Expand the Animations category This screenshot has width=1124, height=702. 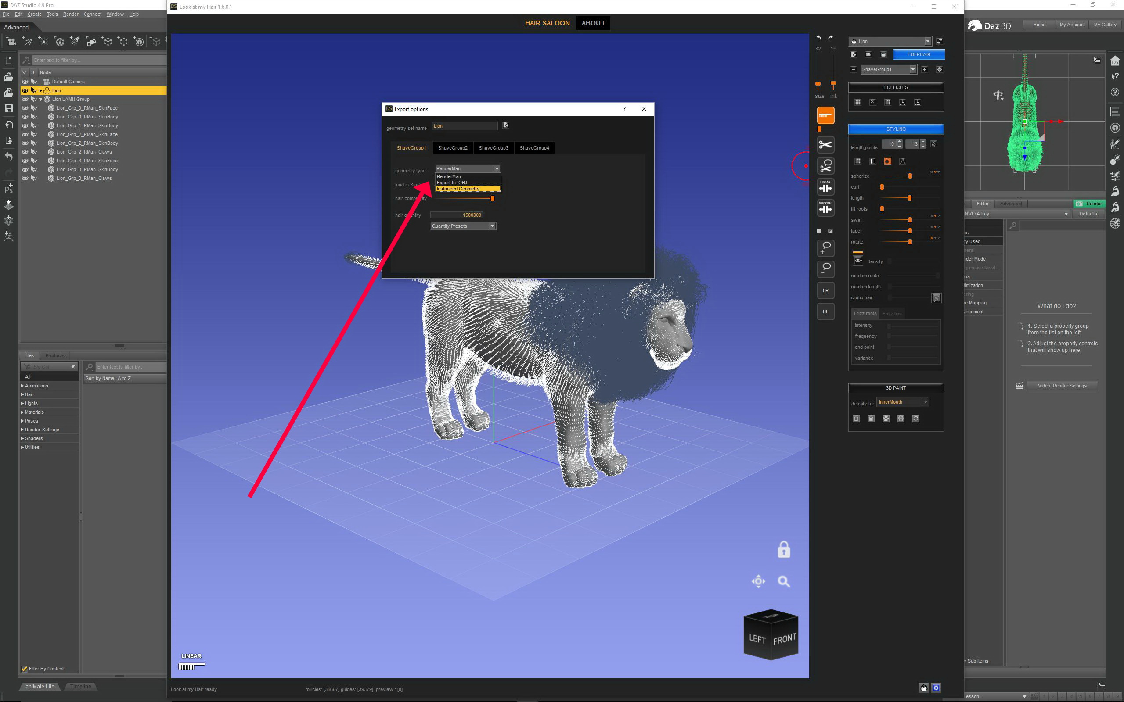[22, 386]
